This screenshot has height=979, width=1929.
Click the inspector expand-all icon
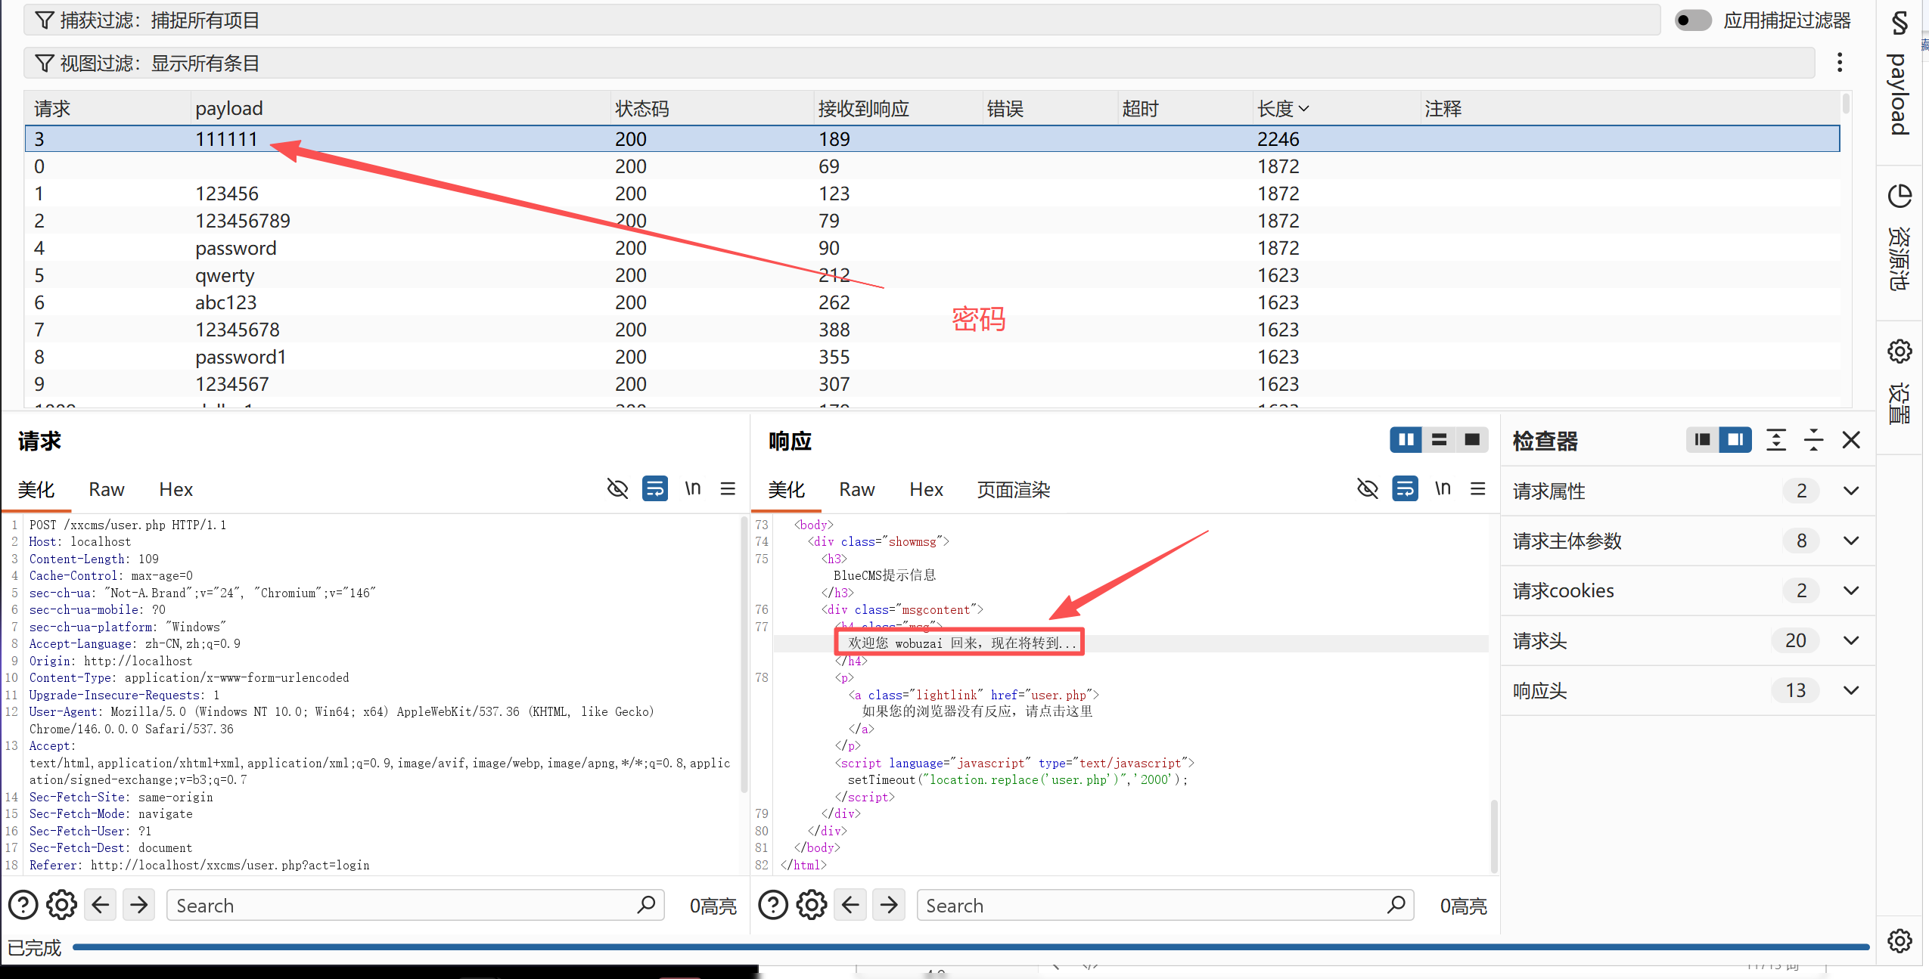[x=1776, y=440]
